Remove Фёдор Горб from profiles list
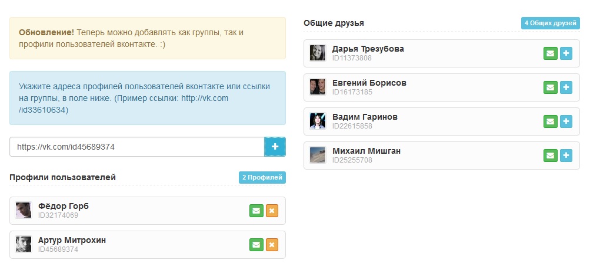Screen dimensions: 590x277 pyautogui.click(x=272, y=211)
